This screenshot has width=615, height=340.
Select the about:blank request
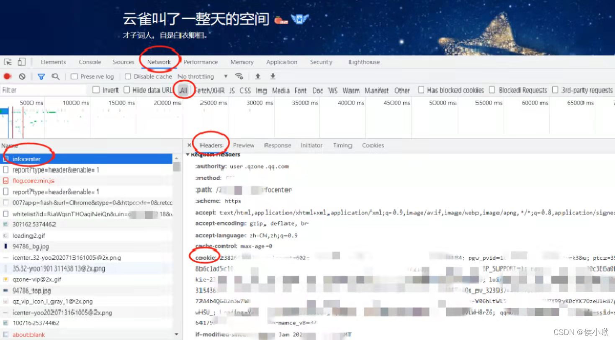pos(86,335)
